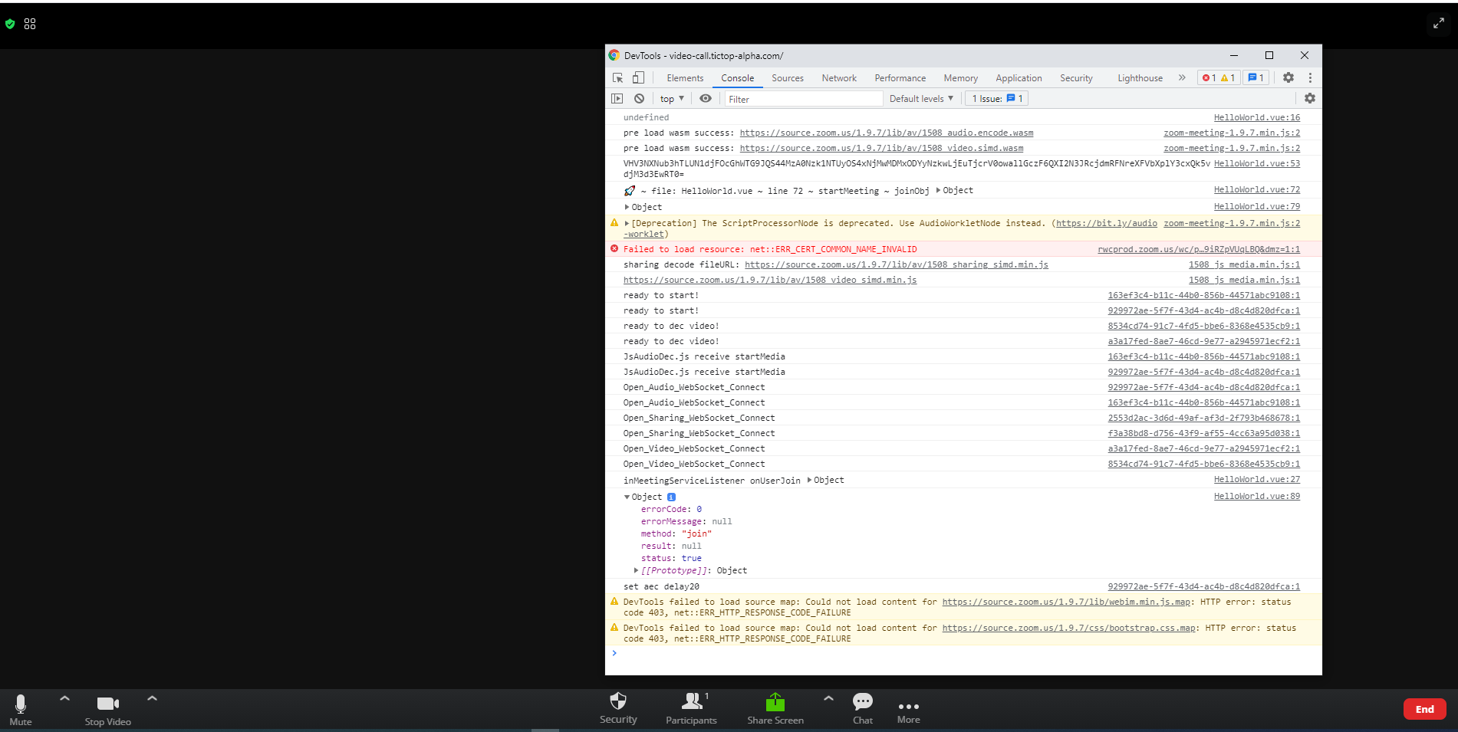Switch meeting view with the grid icon

30,24
